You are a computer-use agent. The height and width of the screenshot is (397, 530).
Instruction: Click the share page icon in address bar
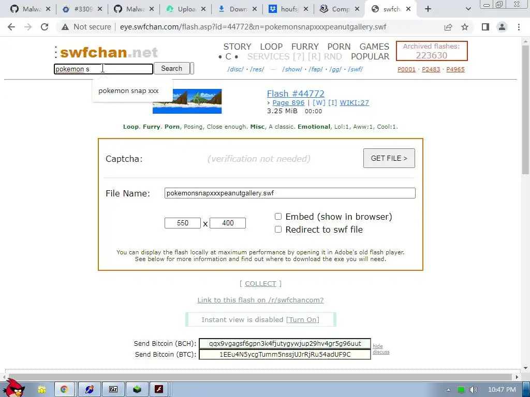click(x=448, y=27)
